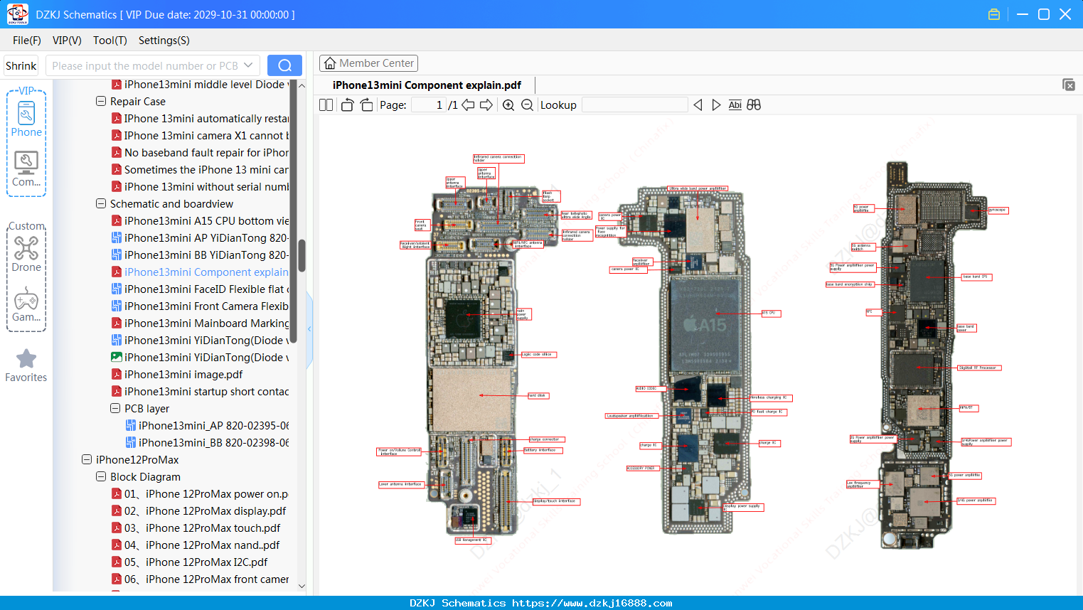This screenshot has height=610, width=1083.
Task: Open iPhone13mini Mainboard Marking file
Action: click(x=200, y=323)
